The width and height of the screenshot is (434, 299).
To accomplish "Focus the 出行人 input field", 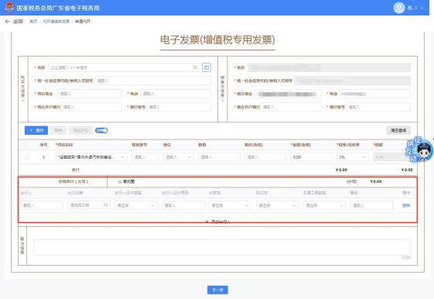I will click(42, 205).
